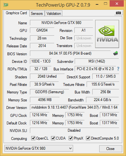Open the GPU selection dropdown
This screenshot has height=156, width=126.
coord(39,148)
